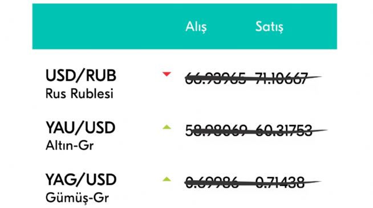The image size is (373, 208).
Task: Open the YAU/USD gold pair
Action: click(x=80, y=127)
